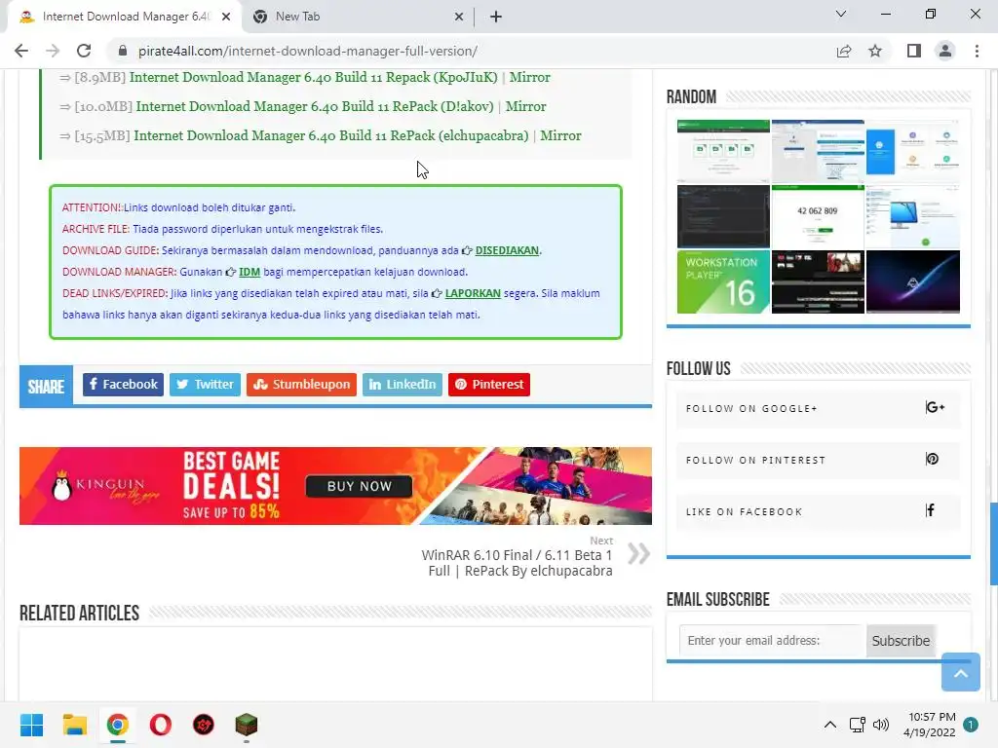Screen dimensions: 998x748
Task: Open next article WinRAR 6.10 Final
Action: pyautogui.click(x=517, y=563)
